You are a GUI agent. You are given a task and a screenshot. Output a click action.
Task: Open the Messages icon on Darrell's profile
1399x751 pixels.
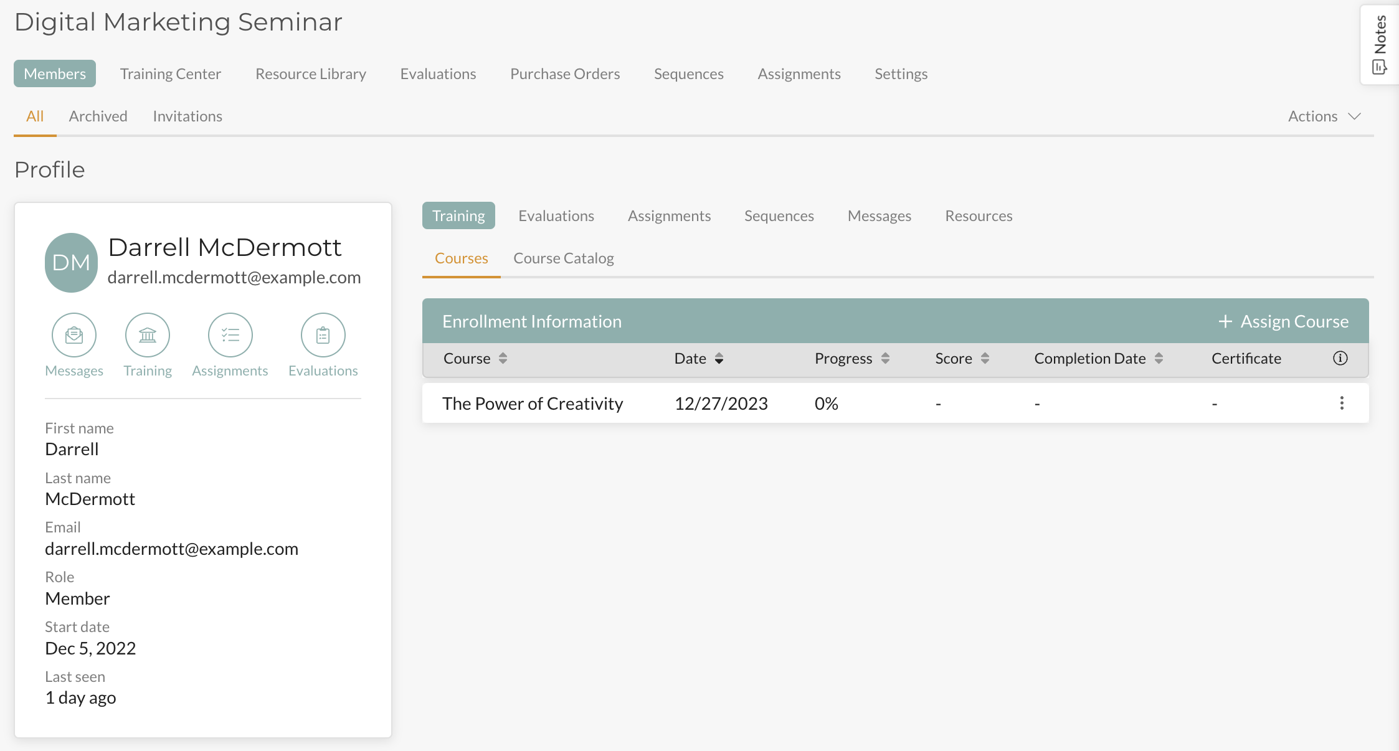[x=74, y=334]
